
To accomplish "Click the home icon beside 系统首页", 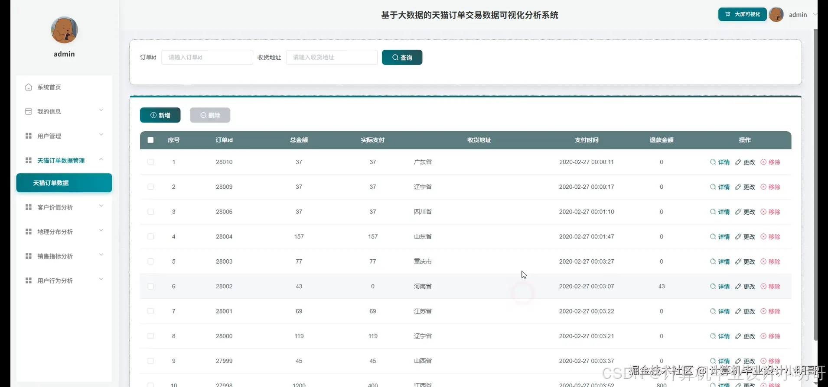I will (x=29, y=87).
